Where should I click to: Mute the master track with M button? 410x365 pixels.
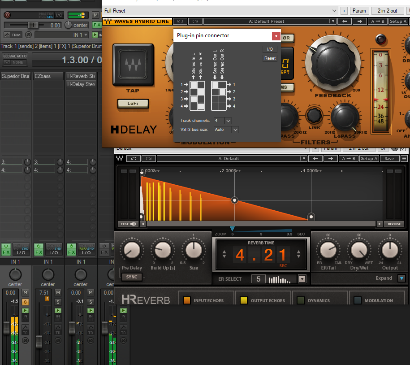point(96,15)
